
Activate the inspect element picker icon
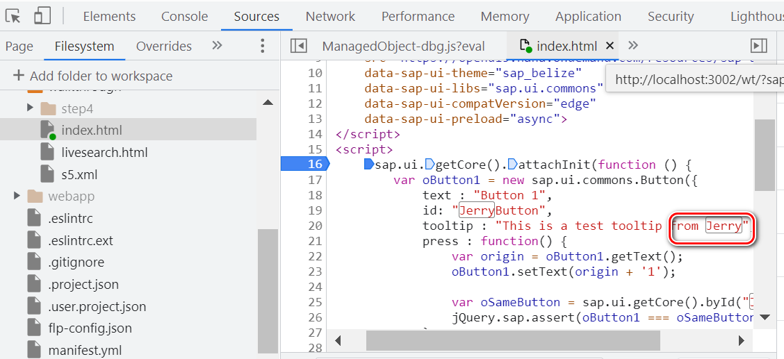click(x=13, y=17)
